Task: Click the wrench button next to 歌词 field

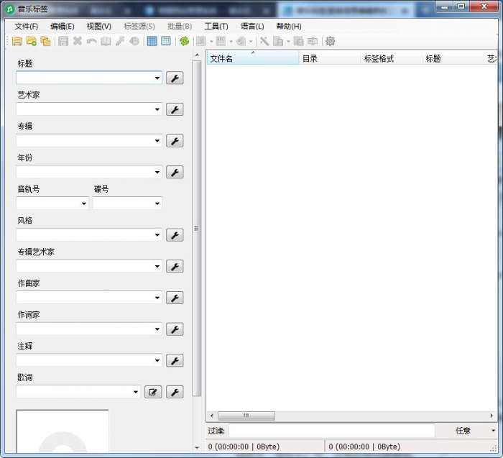Action: point(175,392)
